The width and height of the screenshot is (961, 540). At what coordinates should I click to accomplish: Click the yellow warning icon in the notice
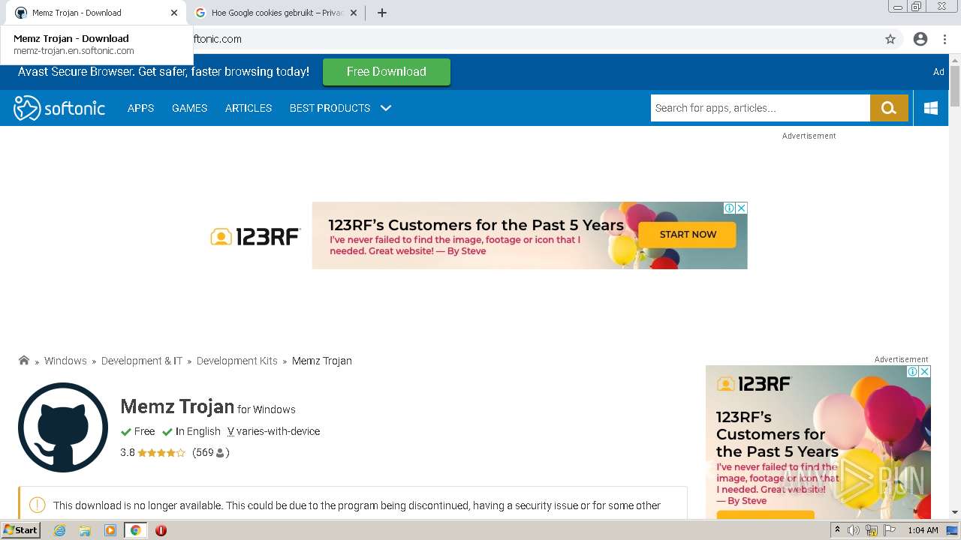38,505
